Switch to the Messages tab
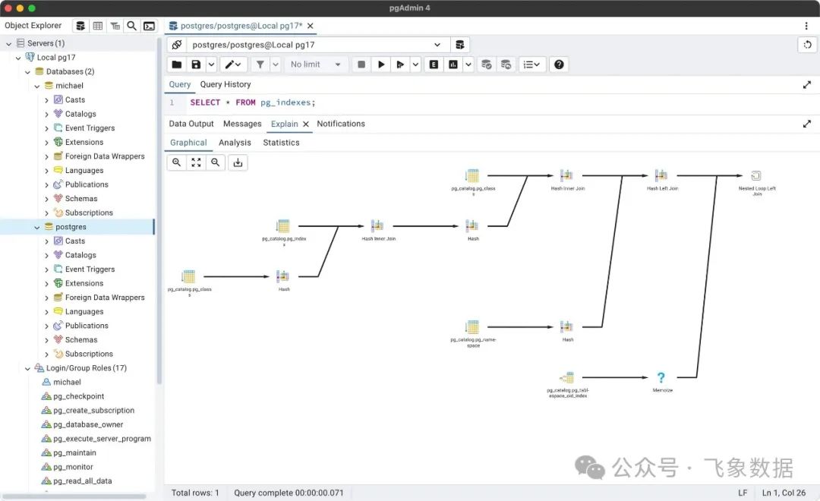The height and width of the screenshot is (501, 820). tap(242, 124)
